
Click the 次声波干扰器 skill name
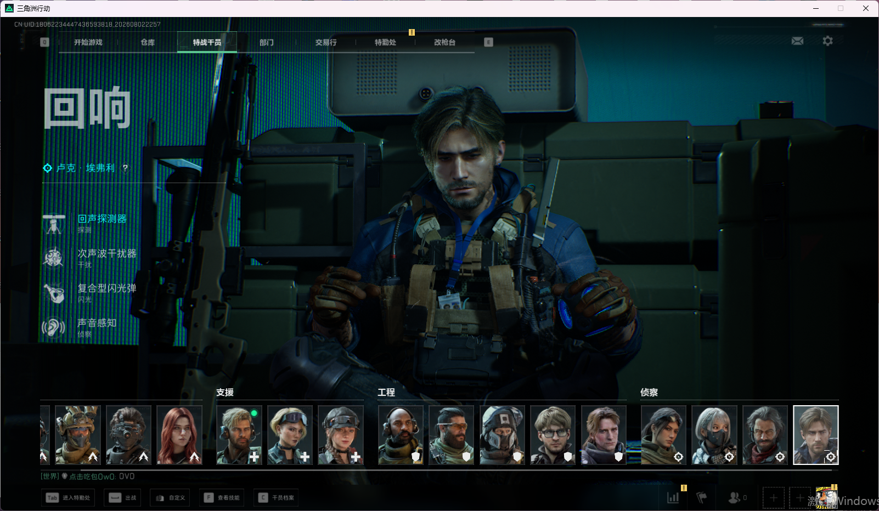pyautogui.click(x=107, y=253)
